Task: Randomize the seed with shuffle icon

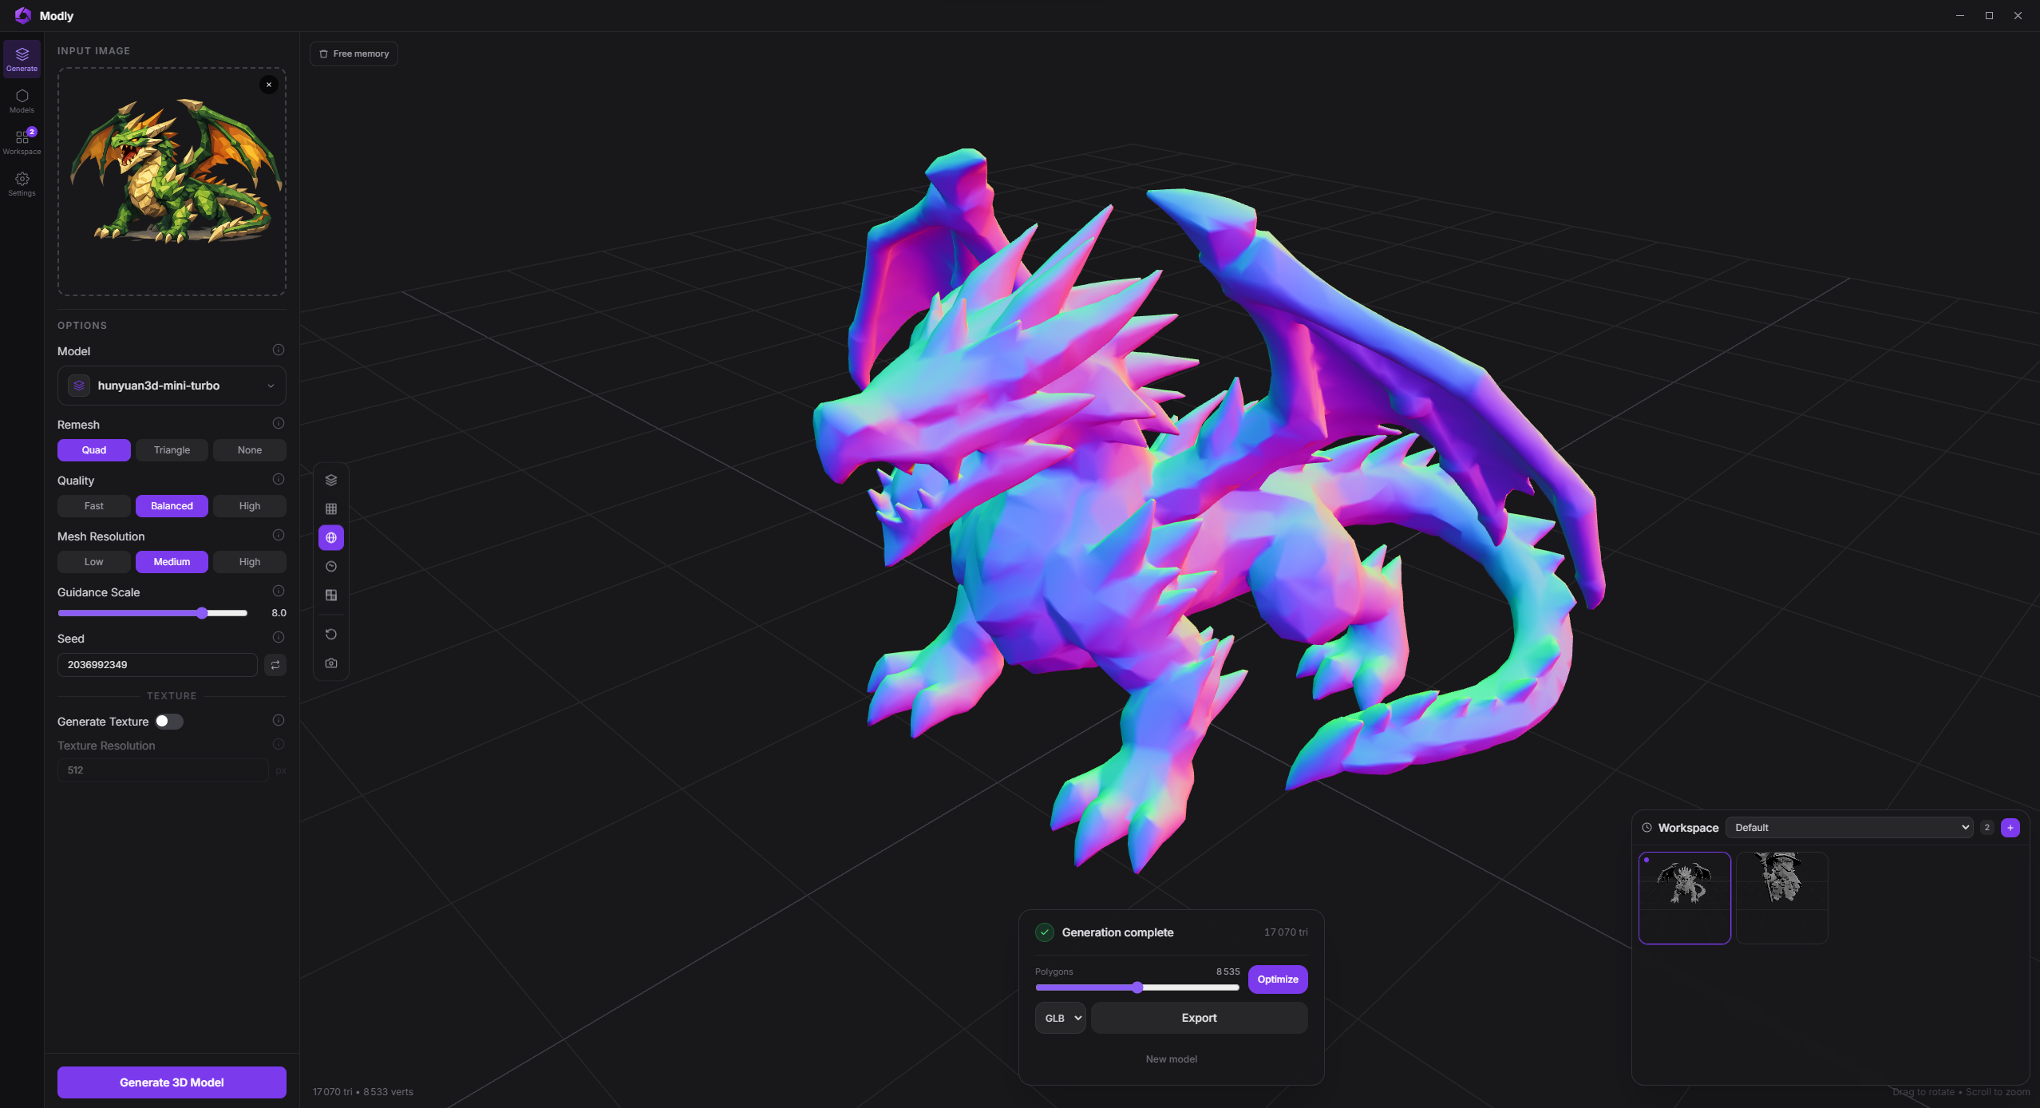Action: coord(275,664)
